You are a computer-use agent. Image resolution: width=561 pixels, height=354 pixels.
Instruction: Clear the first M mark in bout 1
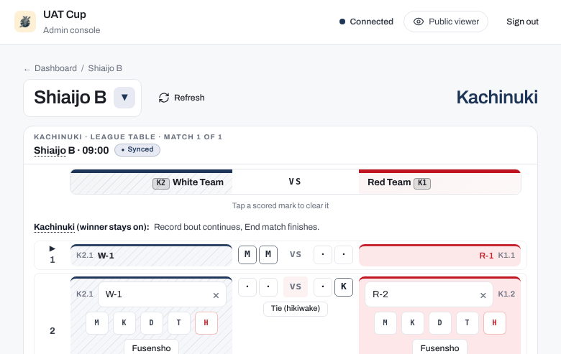pyautogui.click(x=247, y=255)
